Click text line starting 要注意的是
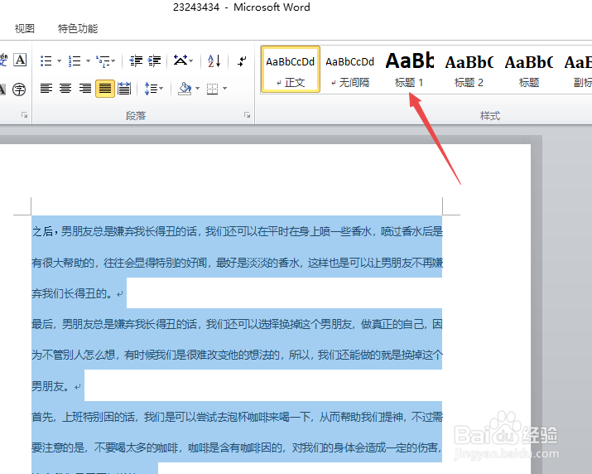 (x=237, y=448)
